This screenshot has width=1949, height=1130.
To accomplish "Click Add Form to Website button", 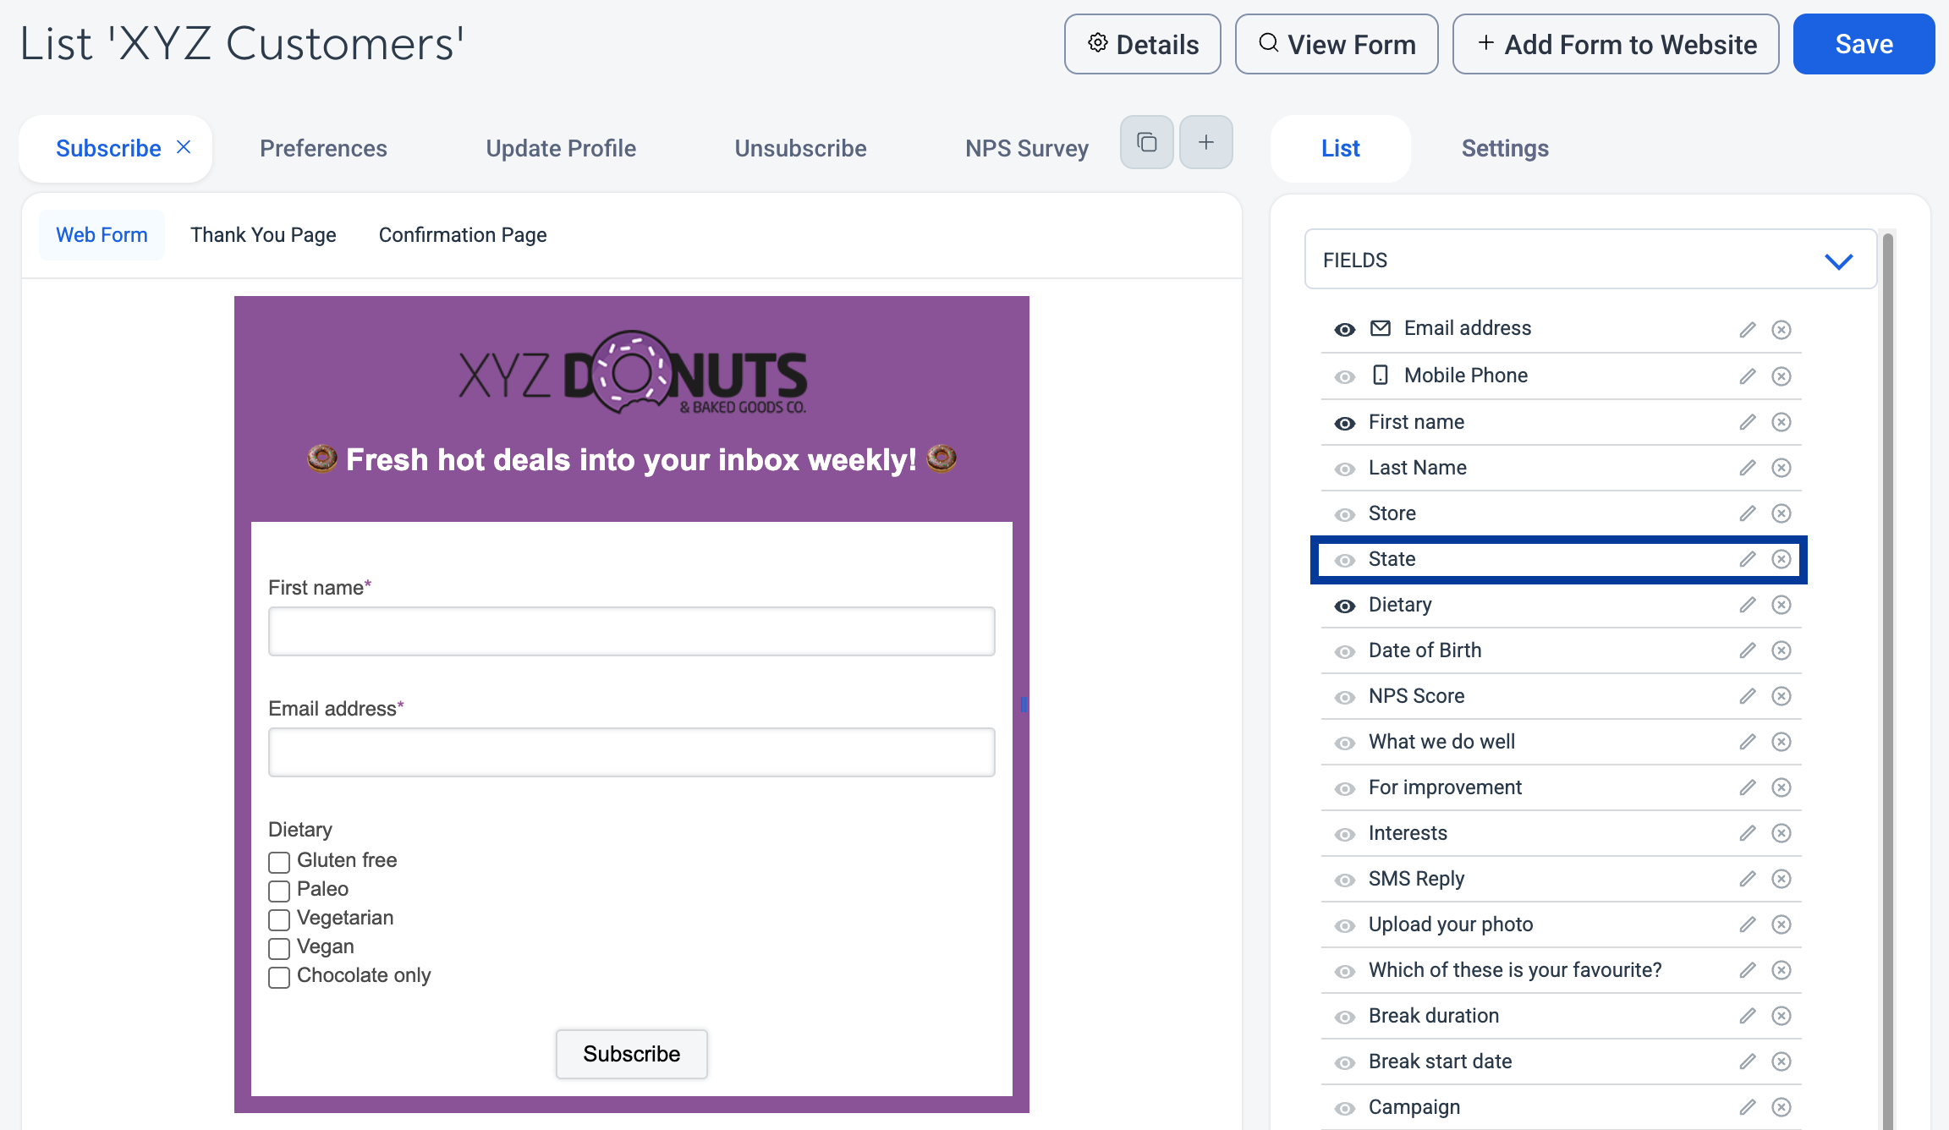I will click(x=1616, y=44).
